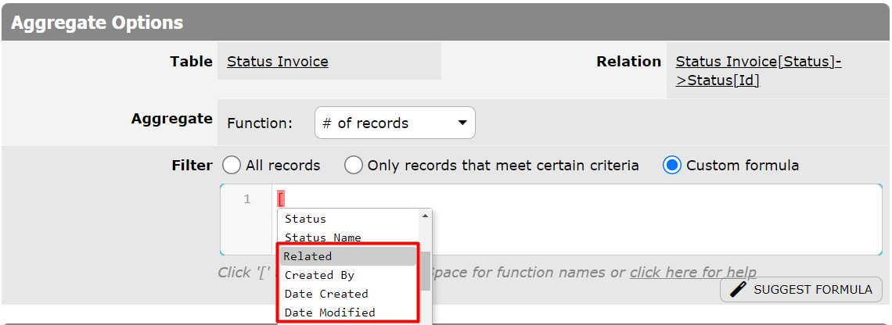Click the autocomplete list scrollbar thumb

pyautogui.click(x=426, y=270)
